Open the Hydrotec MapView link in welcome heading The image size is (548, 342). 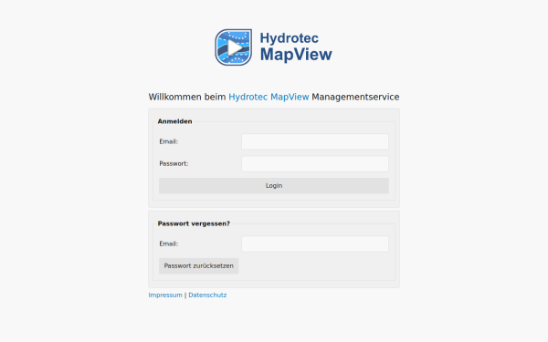269,97
